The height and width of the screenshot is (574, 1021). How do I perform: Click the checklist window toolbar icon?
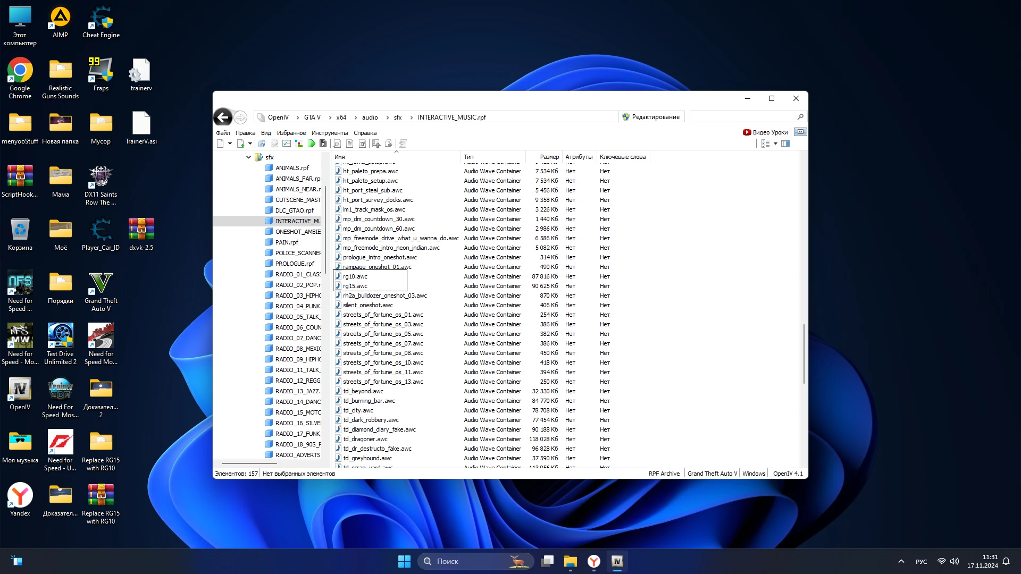(x=287, y=143)
